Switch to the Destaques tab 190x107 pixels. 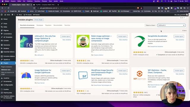[40, 25]
